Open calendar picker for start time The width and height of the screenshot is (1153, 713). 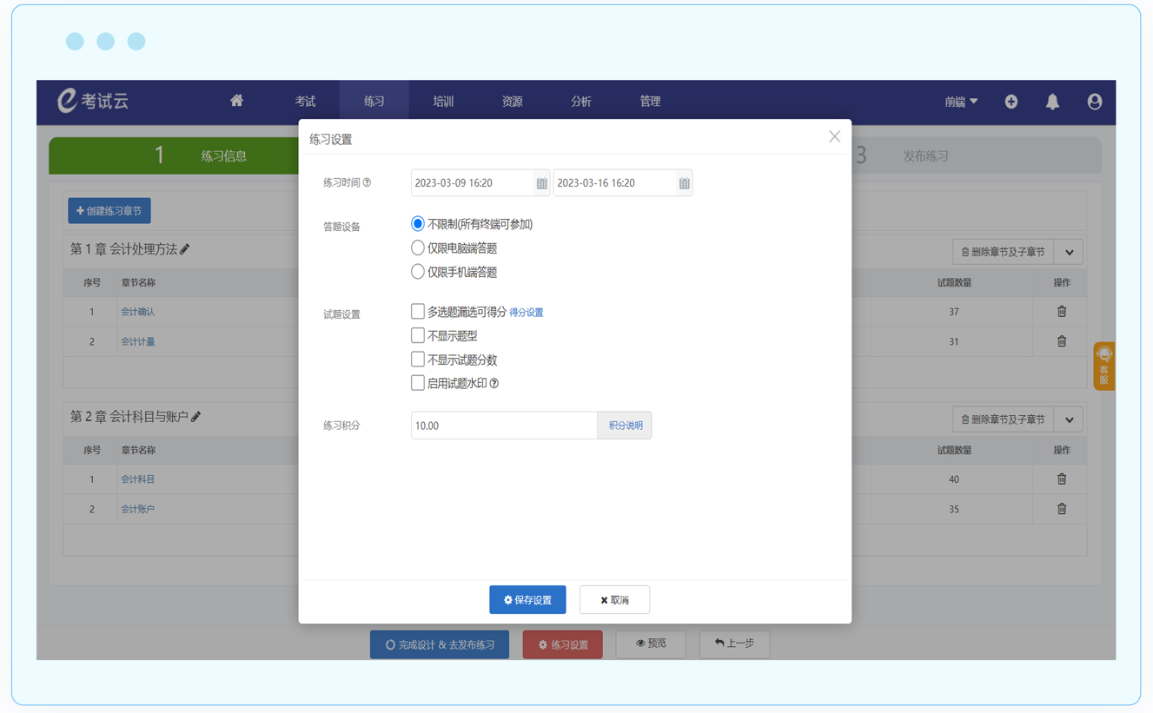point(541,183)
